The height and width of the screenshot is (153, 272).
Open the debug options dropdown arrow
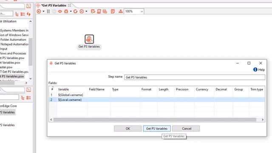[71, 11]
